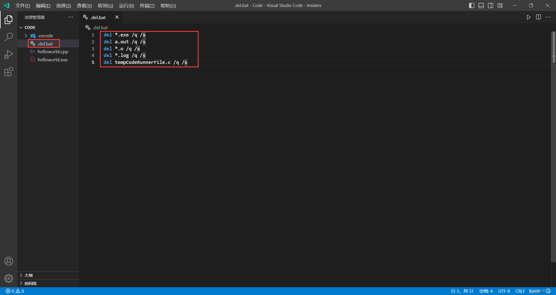The image size is (556, 295).
Task: Open the 查看(V) menu
Action: pos(84,6)
